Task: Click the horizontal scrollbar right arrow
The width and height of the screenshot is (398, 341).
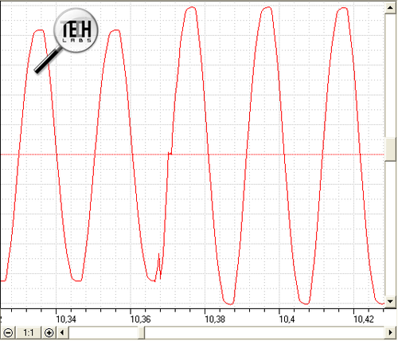Action: (x=390, y=332)
